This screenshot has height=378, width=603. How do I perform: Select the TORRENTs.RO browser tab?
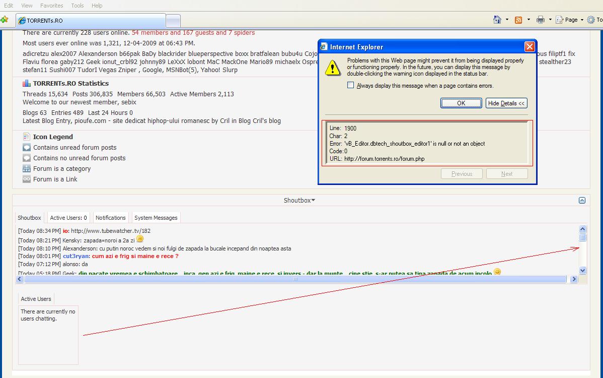point(91,20)
